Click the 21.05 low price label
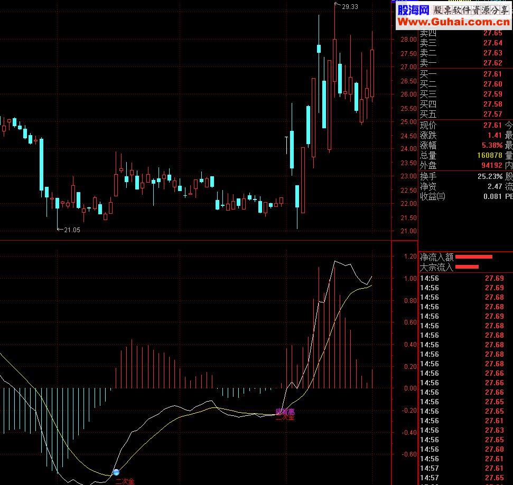Image resolution: width=513 pixels, height=485 pixels. (x=72, y=230)
